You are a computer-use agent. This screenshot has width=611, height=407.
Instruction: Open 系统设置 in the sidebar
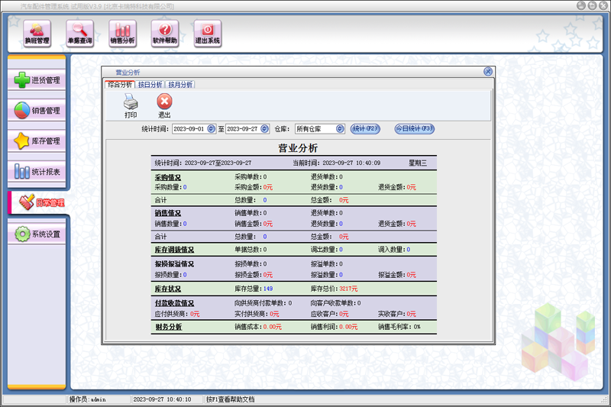(37, 234)
